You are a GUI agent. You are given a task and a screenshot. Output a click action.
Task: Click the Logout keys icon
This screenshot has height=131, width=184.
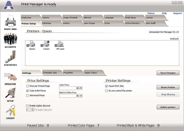click(x=11, y=110)
